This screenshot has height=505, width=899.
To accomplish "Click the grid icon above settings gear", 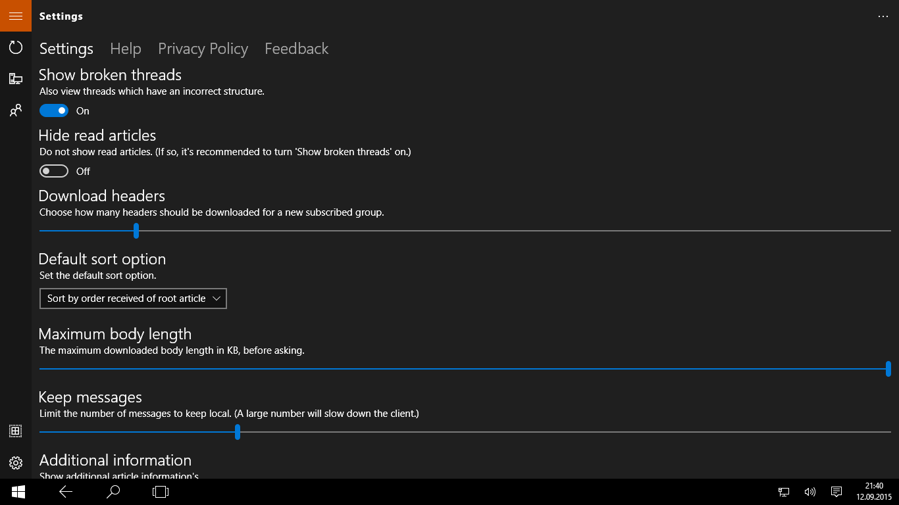I will click(x=16, y=431).
